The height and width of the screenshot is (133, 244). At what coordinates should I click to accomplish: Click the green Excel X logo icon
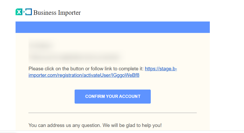coord(19,12)
